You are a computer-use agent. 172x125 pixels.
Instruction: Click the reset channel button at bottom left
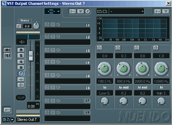click(7, 110)
